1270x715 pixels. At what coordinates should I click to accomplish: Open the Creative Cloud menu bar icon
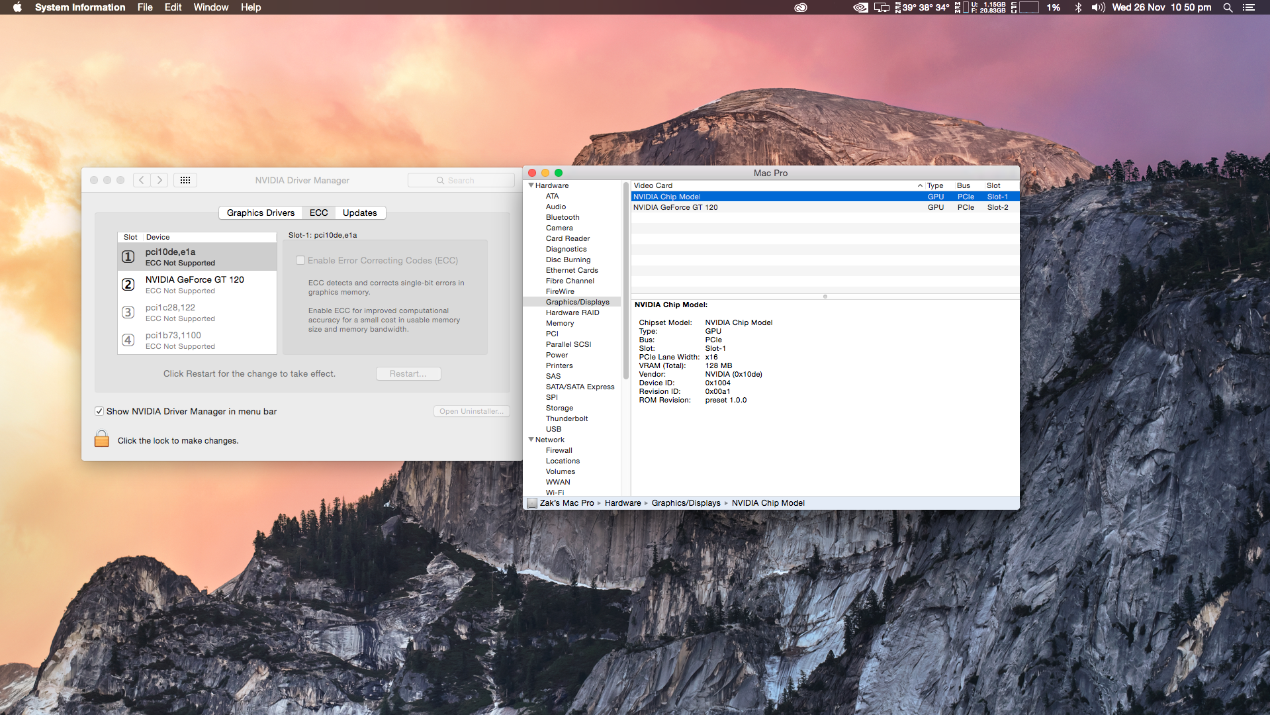(801, 7)
